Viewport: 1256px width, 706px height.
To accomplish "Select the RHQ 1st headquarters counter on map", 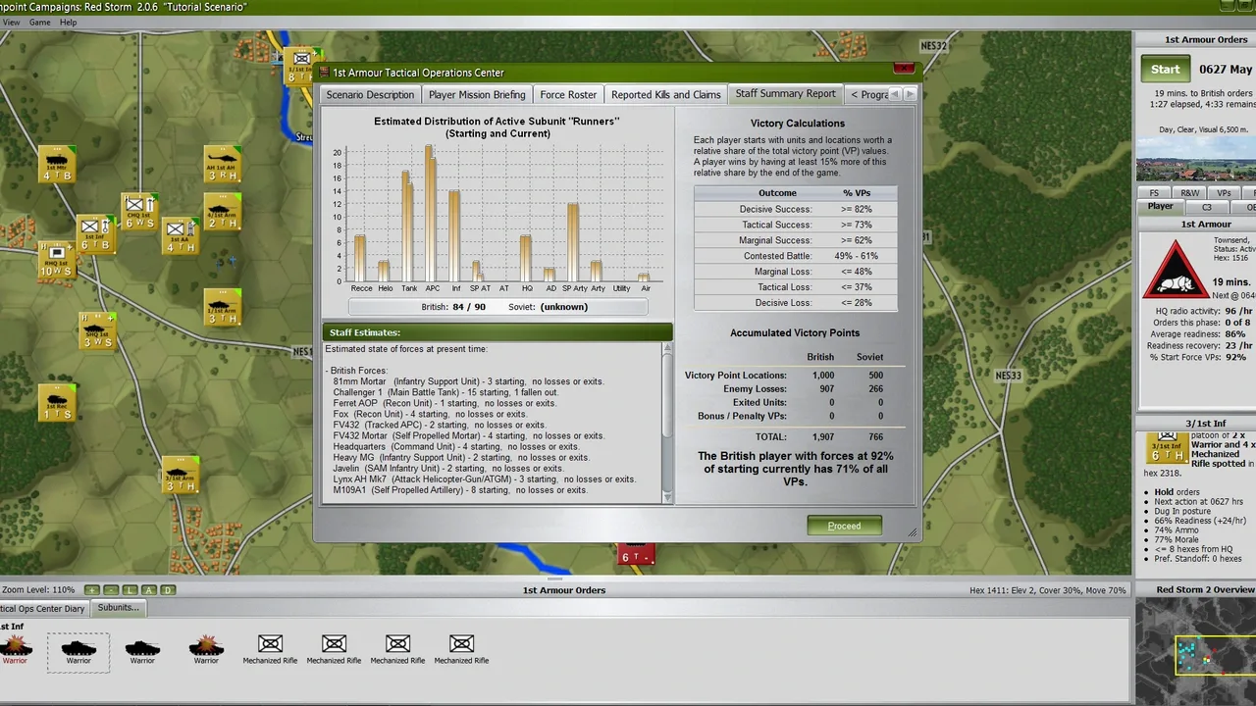I will point(57,259).
